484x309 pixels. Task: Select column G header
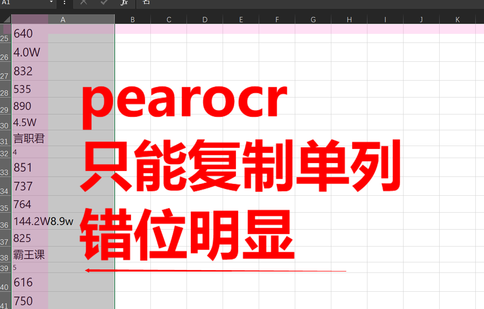pos(313,20)
